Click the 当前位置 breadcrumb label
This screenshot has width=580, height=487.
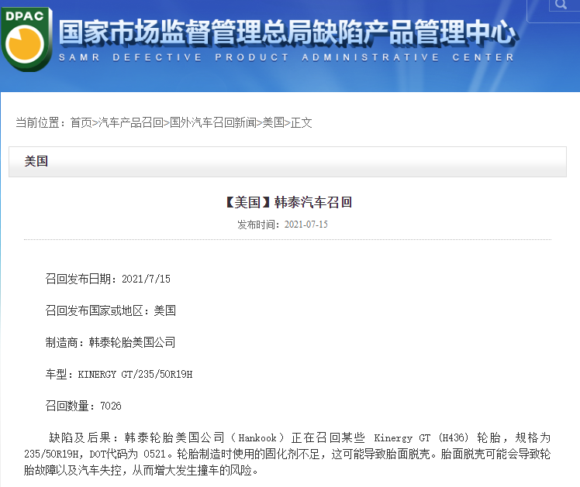pos(40,122)
